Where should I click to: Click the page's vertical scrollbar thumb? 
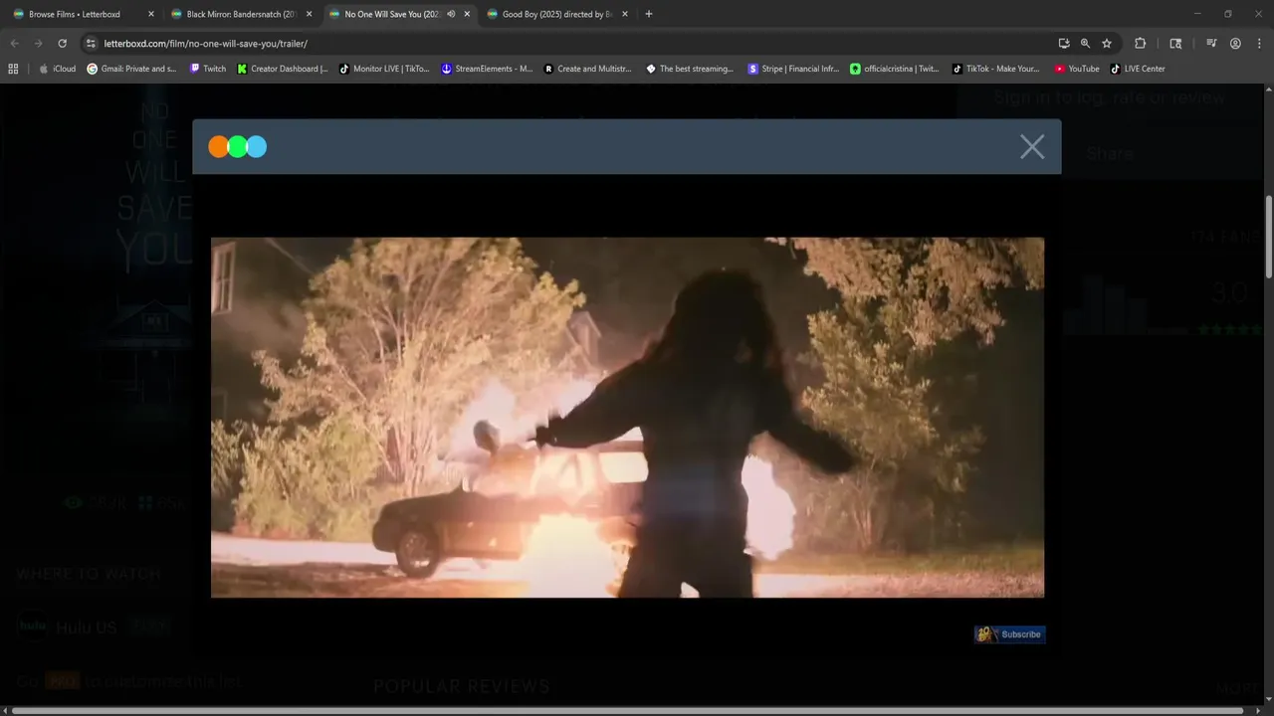point(1268,237)
